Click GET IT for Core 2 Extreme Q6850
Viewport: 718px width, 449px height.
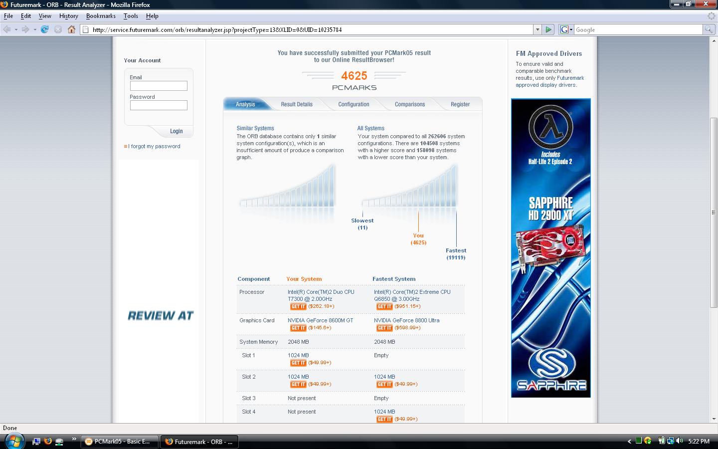click(x=384, y=306)
